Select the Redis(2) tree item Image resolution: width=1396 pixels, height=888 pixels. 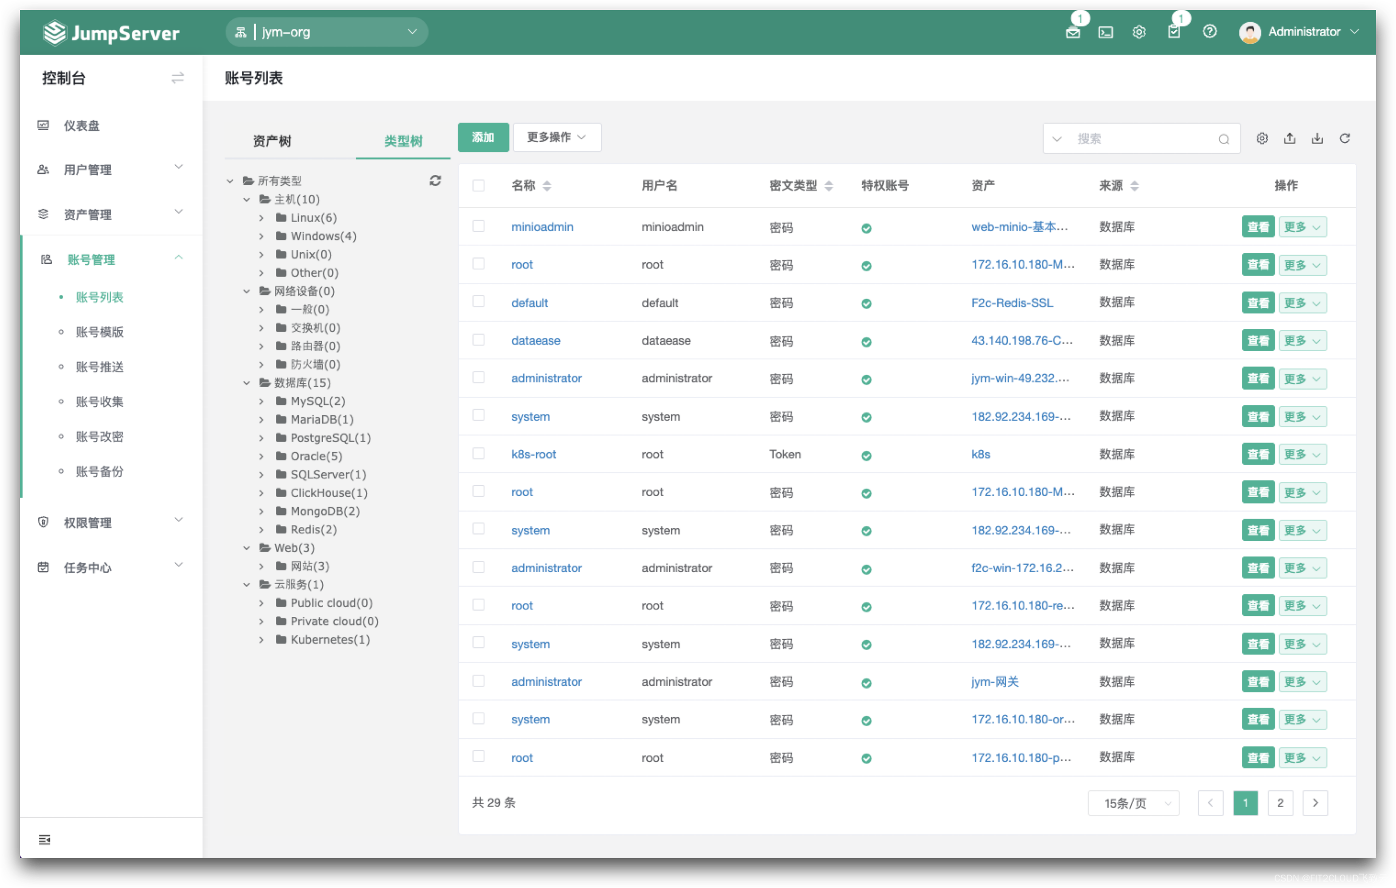313,529
